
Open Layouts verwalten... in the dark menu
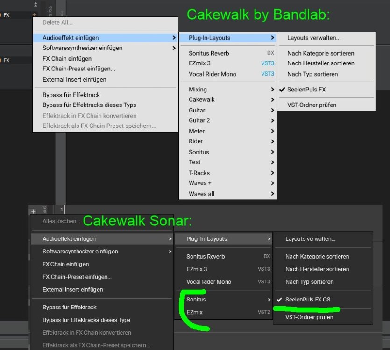click(x=323, y=239)
